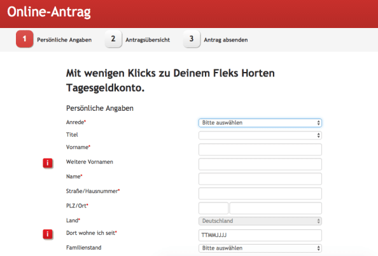Click into the Vorname text field

(260, 150)
